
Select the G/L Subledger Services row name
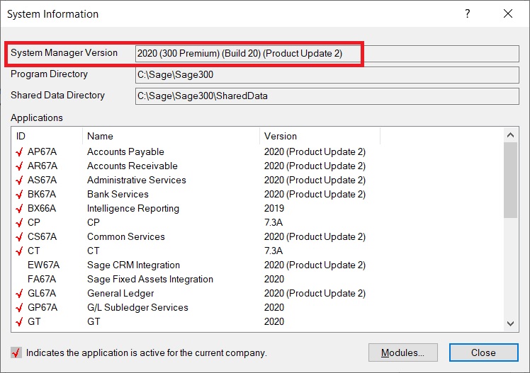(137, 308)
